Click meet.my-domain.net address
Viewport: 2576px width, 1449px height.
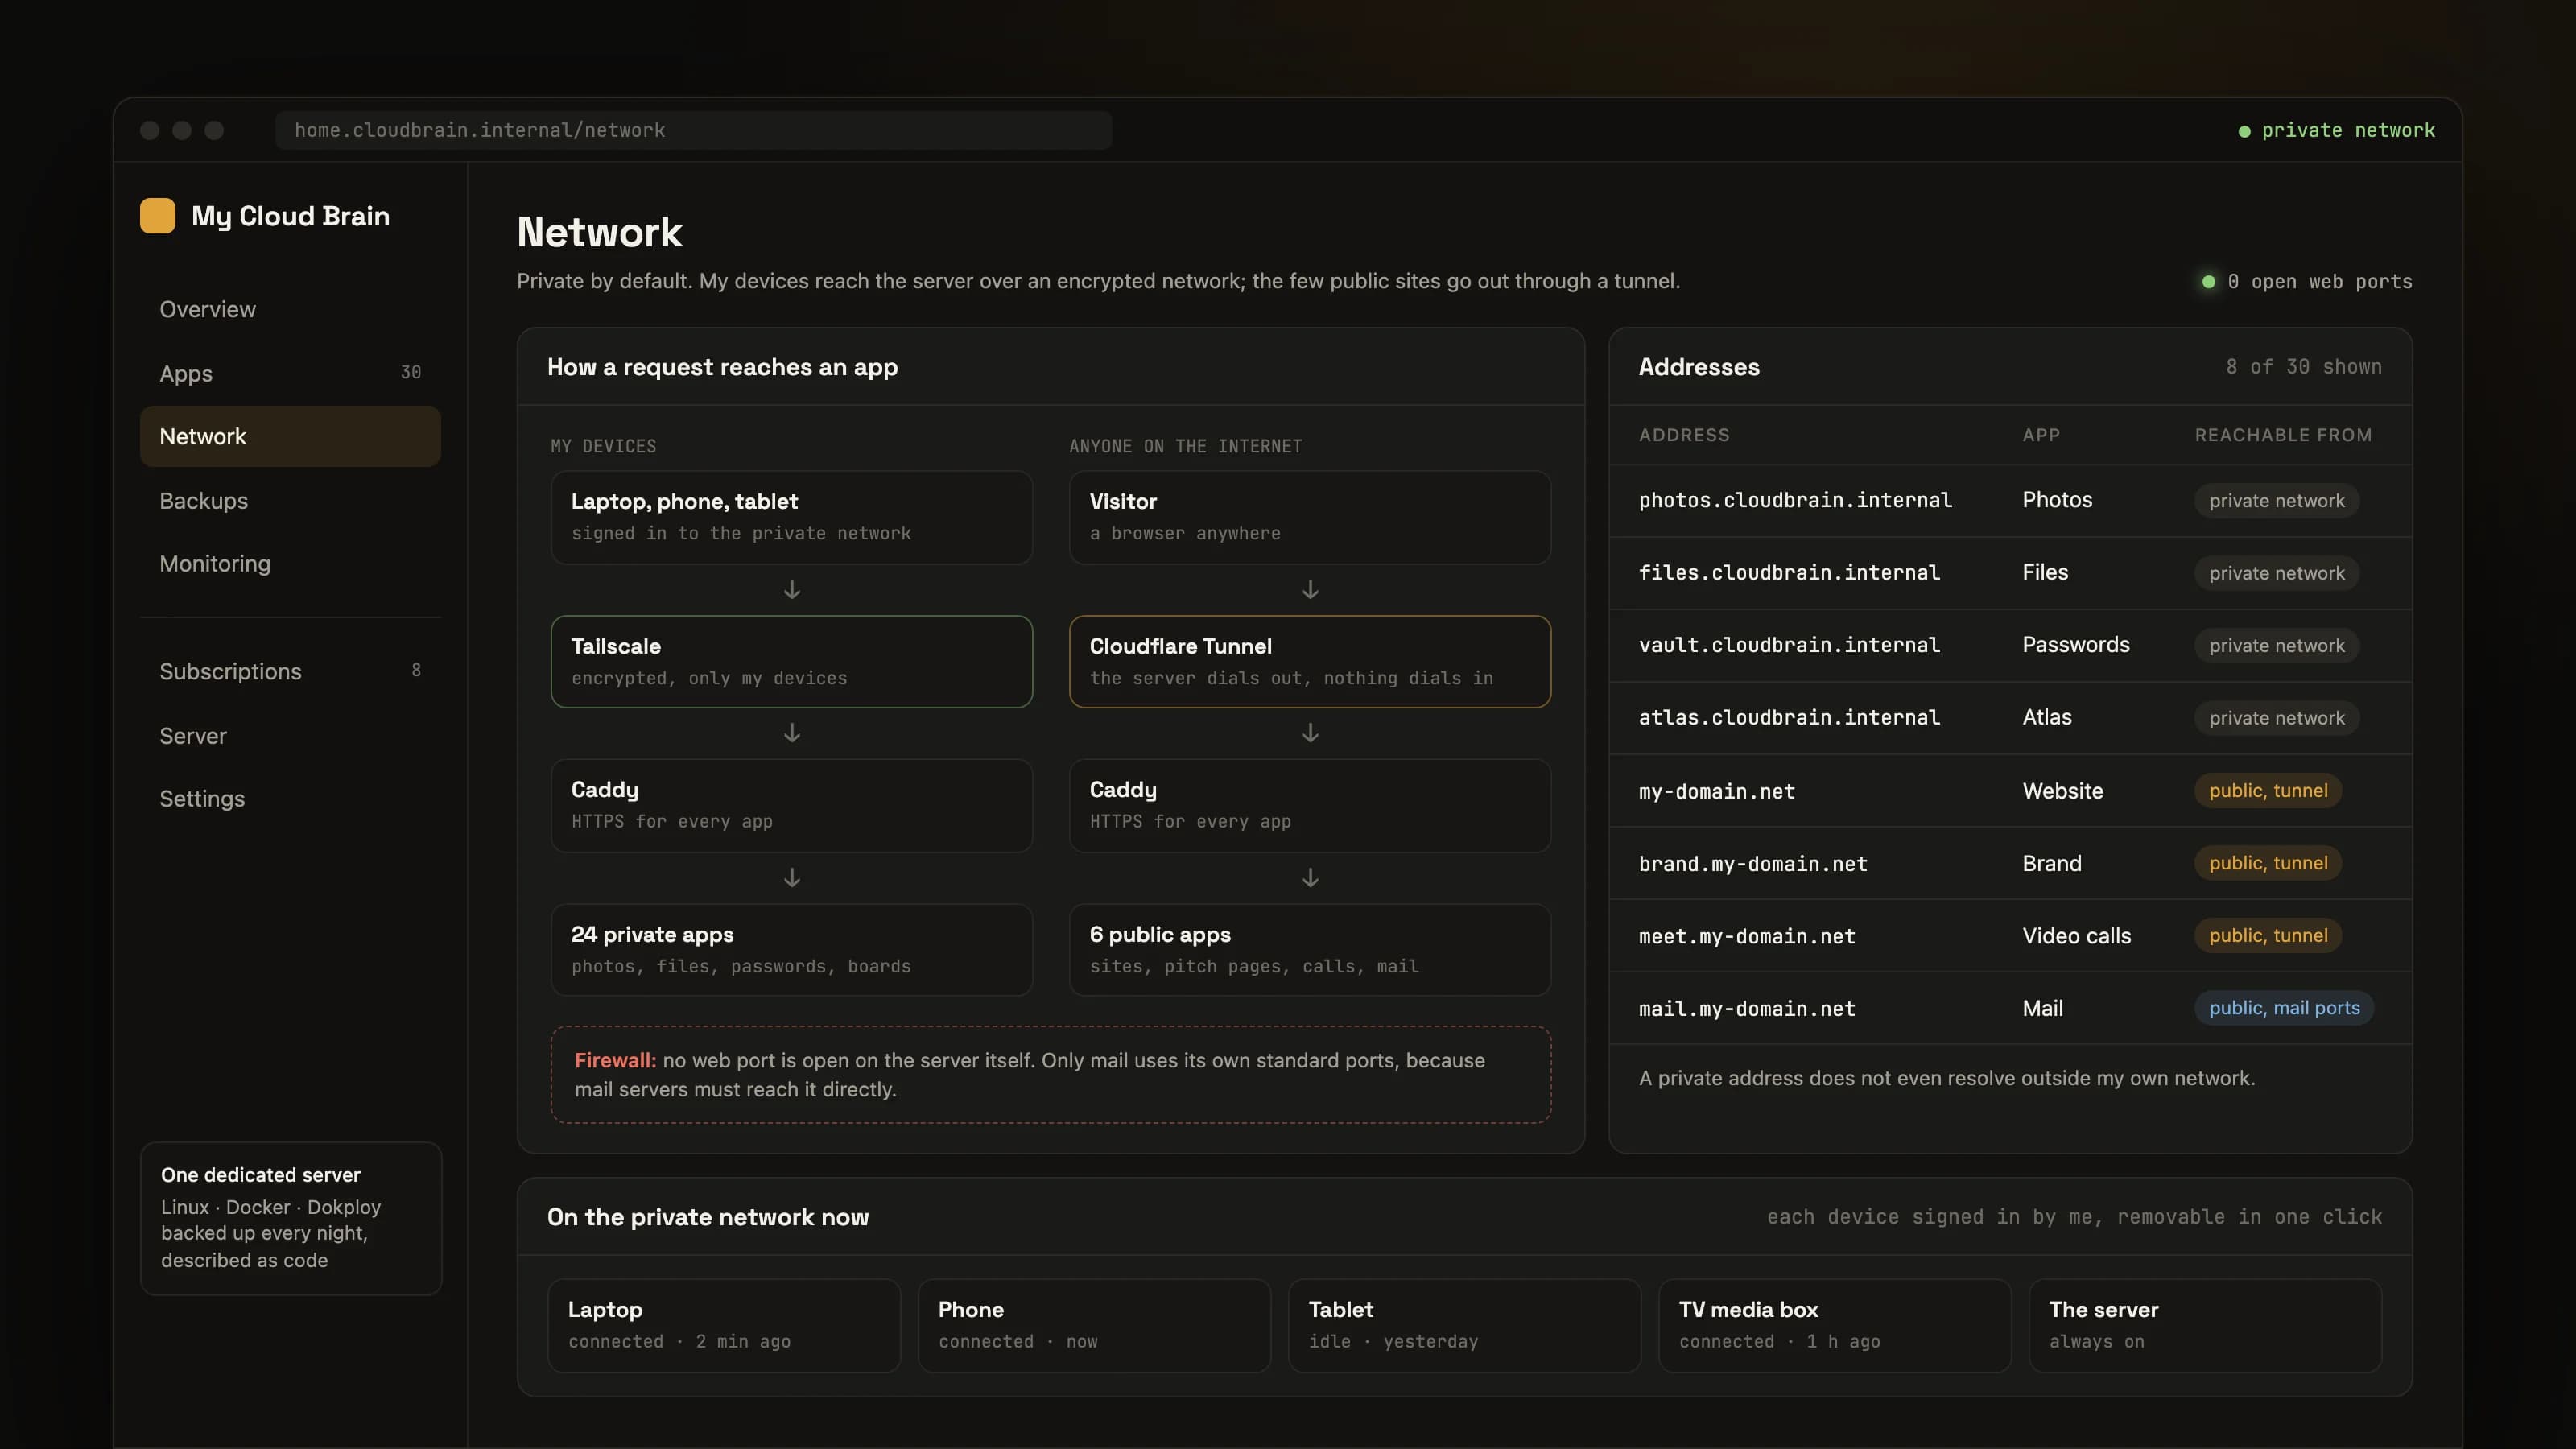(1747, 936)
